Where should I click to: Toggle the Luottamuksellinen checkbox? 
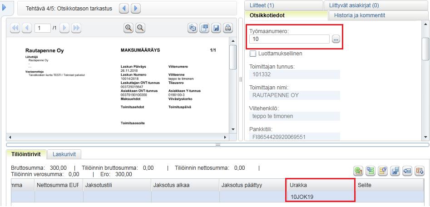point(253,54)
